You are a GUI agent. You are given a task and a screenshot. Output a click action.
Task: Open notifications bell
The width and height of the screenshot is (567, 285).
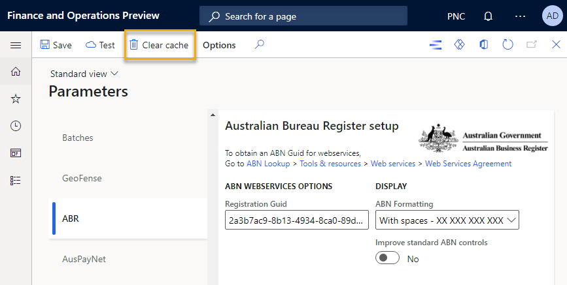[x=488, y=16]
